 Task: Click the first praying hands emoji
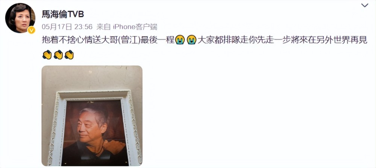(47, 55)
